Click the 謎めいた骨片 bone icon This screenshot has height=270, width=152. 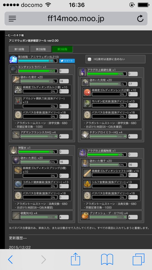16,79
